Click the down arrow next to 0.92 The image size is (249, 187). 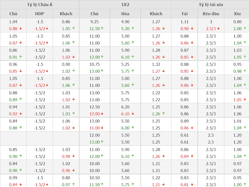20,114
